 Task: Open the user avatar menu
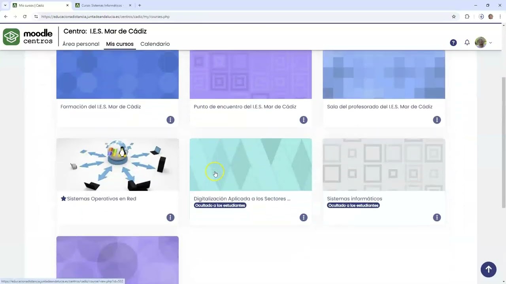[x=483, y=43]
